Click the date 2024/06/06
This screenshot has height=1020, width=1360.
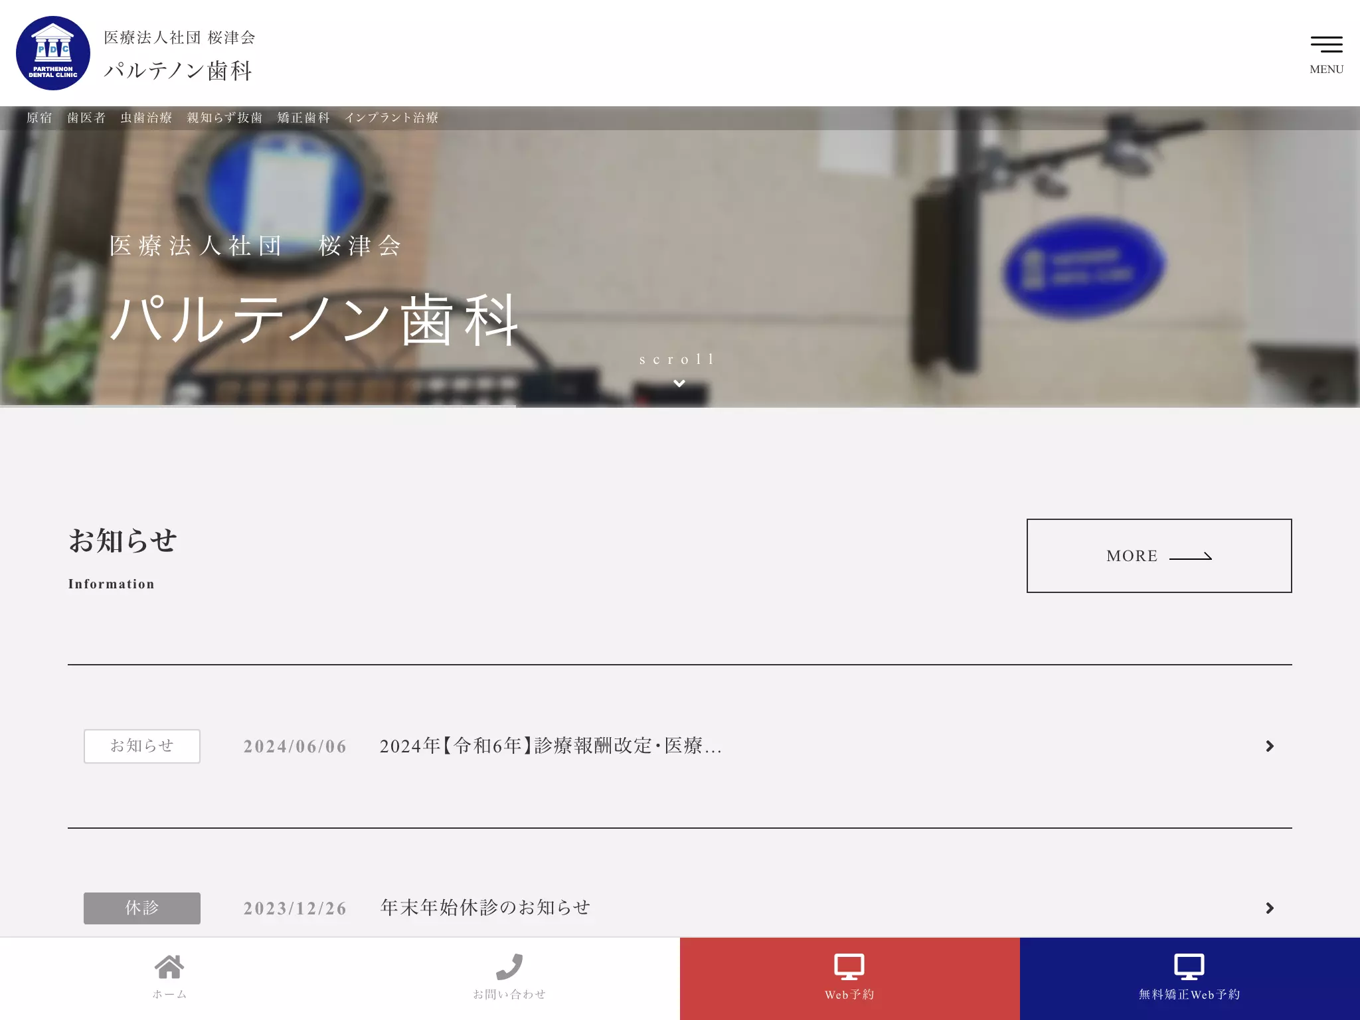[295, 746]
